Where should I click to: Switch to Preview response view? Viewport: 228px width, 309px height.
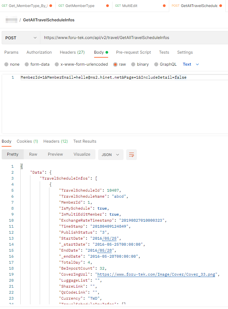(55, 154)
